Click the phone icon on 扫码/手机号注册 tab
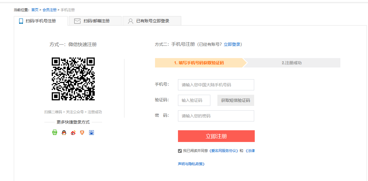 (21, 21)
